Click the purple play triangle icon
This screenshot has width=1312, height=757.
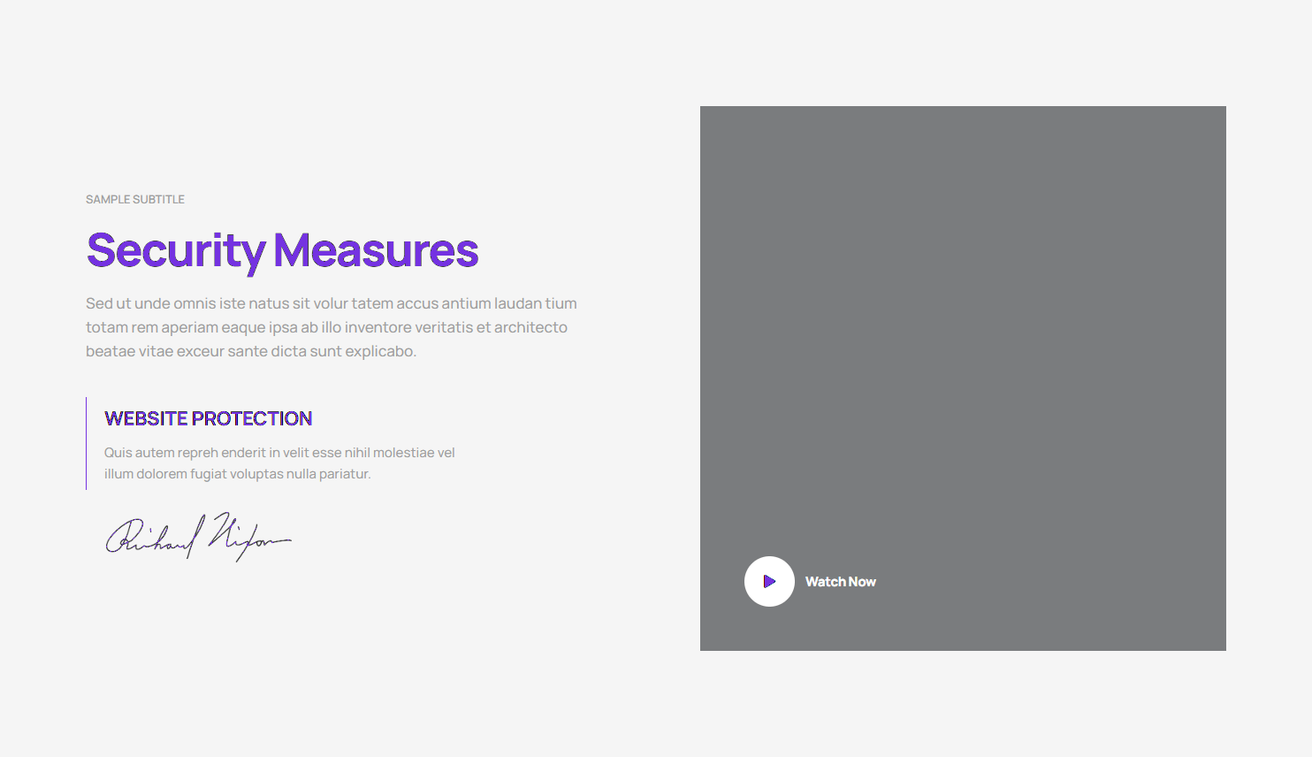(769, 582)
